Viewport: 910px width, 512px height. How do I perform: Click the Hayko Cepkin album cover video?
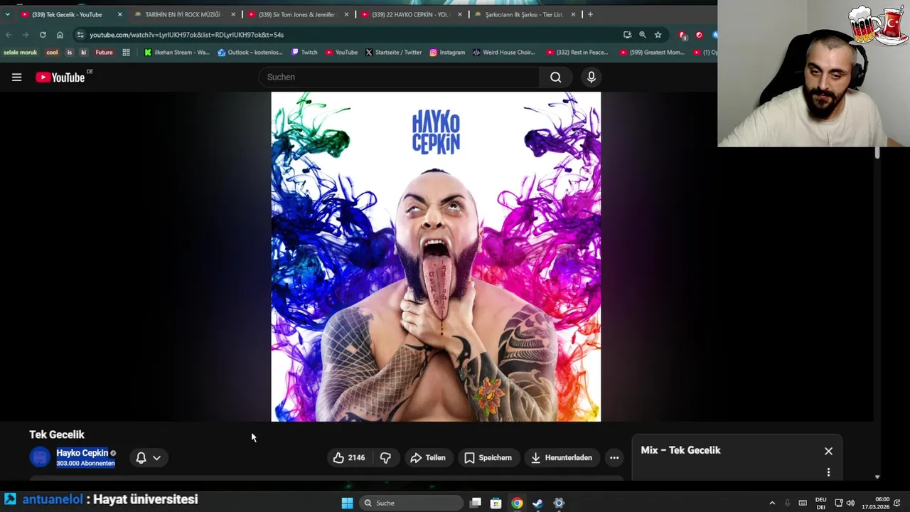pos(436,257)
